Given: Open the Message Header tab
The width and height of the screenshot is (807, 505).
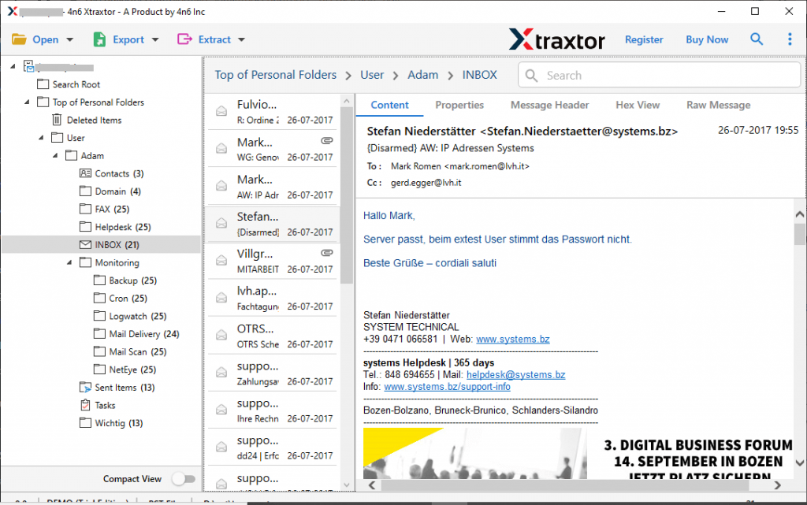Looking at the screenshot, I should tap(549, 104).
